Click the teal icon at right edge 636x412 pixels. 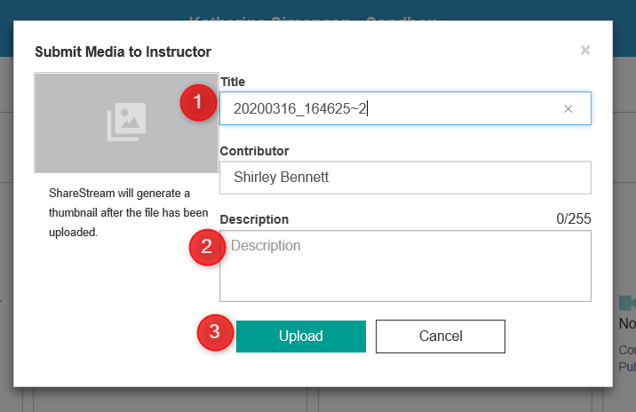click(x=628, y=303)
